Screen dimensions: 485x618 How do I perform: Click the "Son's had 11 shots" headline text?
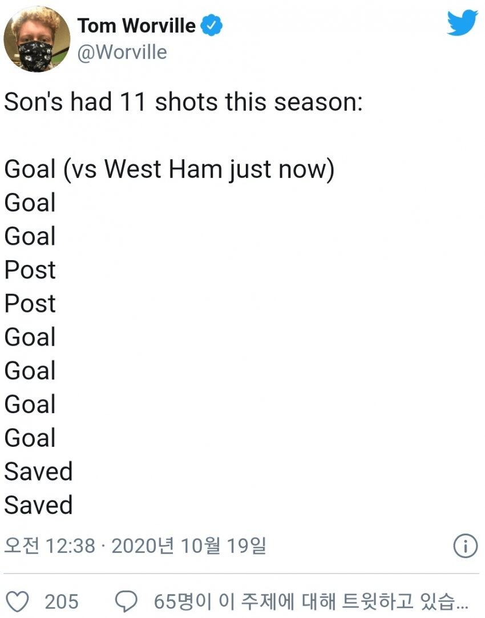pos(183,103)
